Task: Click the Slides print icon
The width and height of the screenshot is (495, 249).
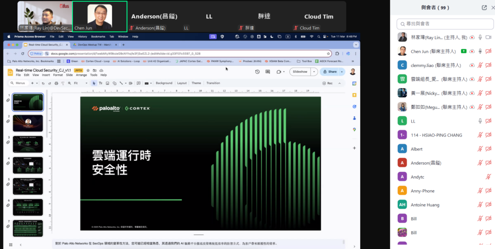Action: coord(57,83)
